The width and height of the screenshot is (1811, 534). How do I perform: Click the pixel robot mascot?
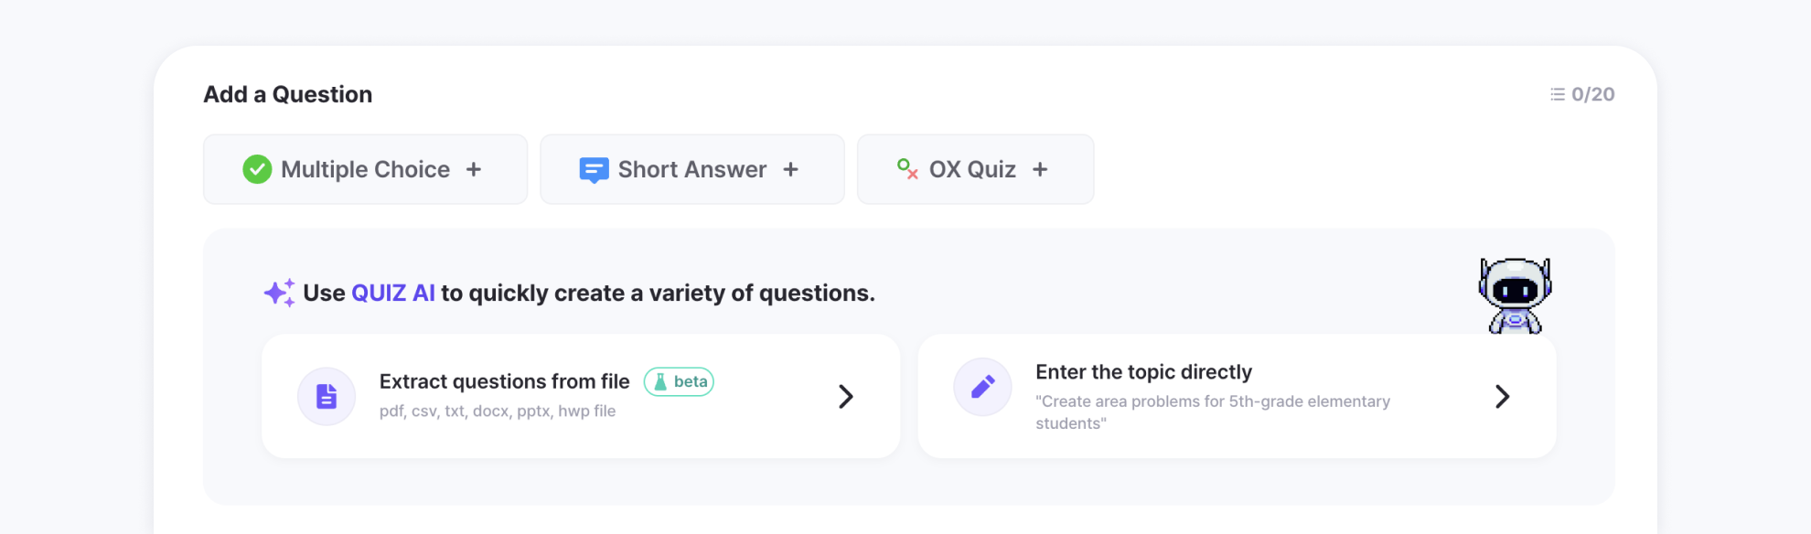tap(1515, 295)
